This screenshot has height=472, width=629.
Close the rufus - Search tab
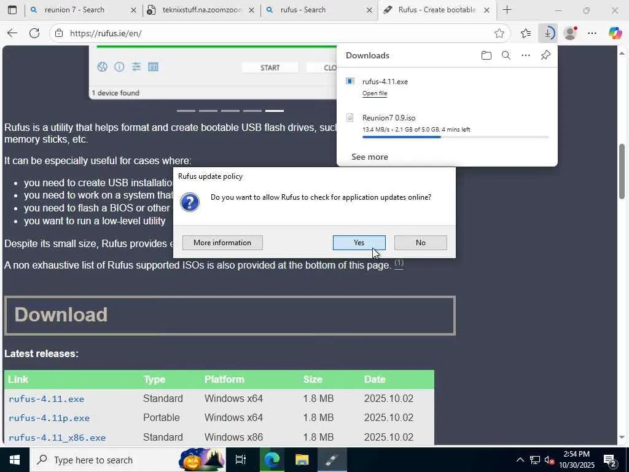click(x=369, y=10)
